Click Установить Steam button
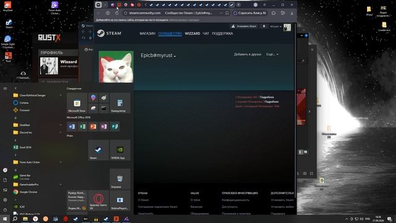This screenshot has width=396, height=223. point(244,26)
